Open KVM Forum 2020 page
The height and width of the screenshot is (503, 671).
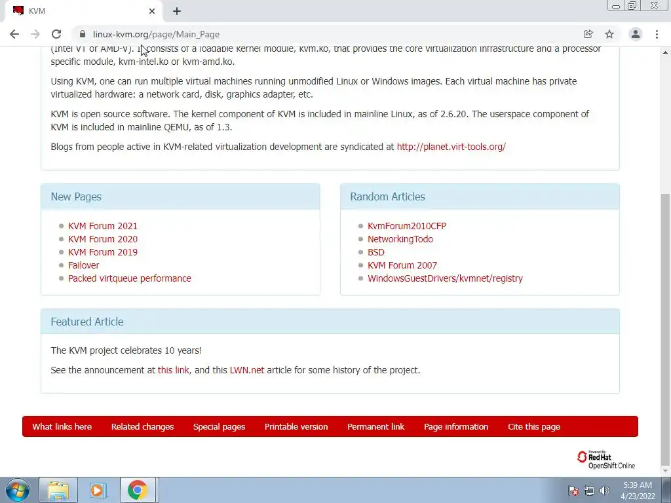[x=103, y=239]
